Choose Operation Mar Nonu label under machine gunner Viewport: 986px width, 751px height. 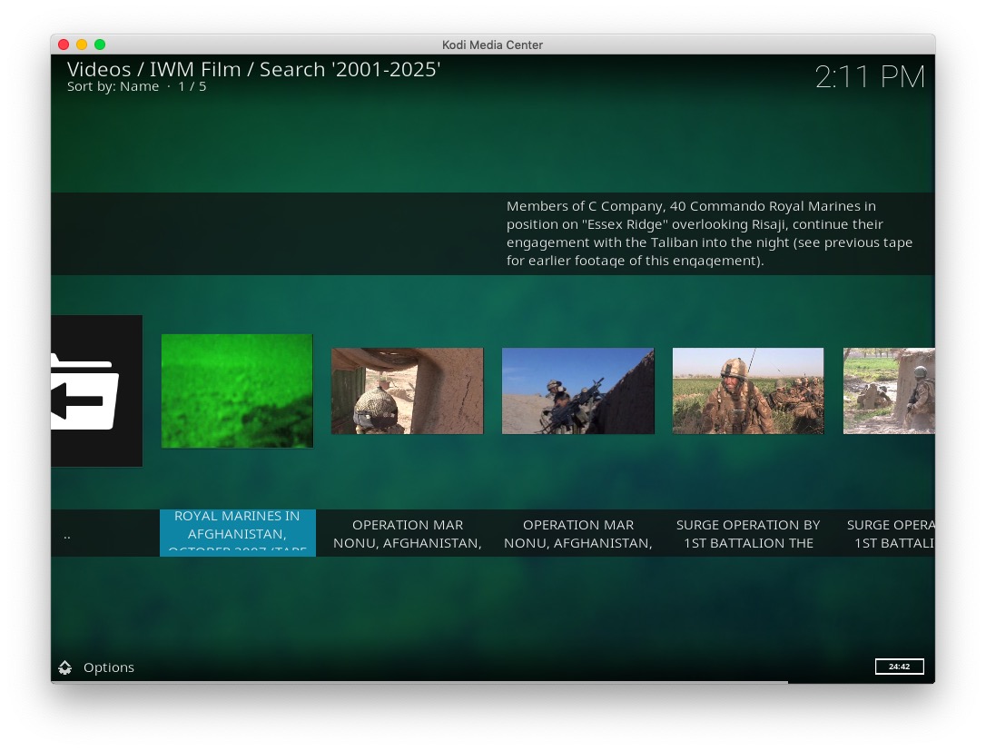577,534
